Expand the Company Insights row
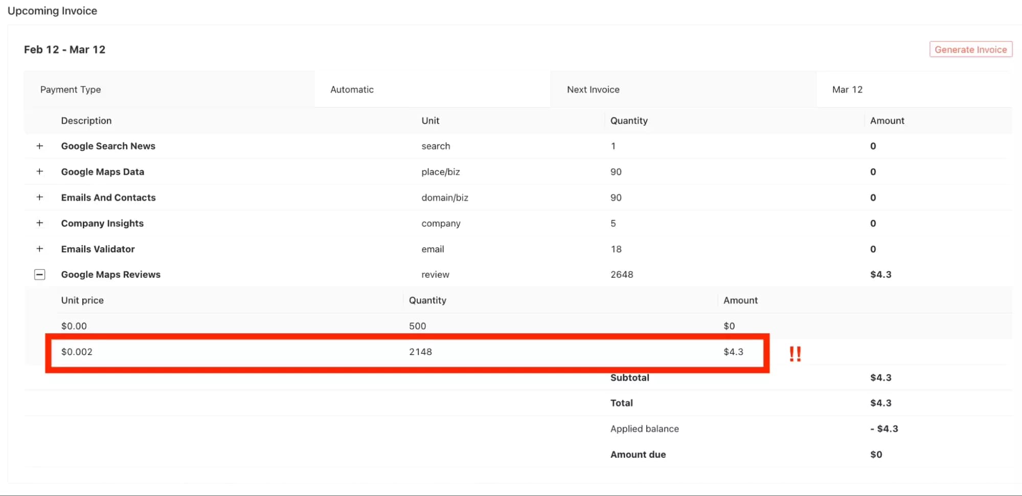The image size is (1022, 496). [40, 223]
